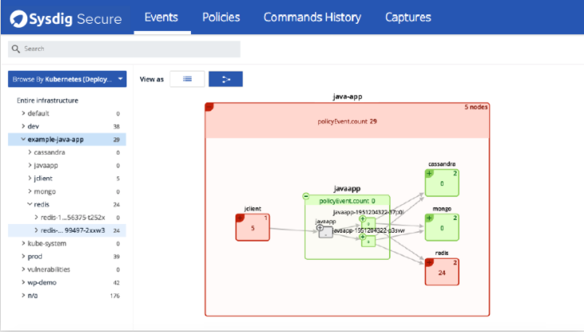Expand the redis-1...56375-t252x pod

[36, 217]
